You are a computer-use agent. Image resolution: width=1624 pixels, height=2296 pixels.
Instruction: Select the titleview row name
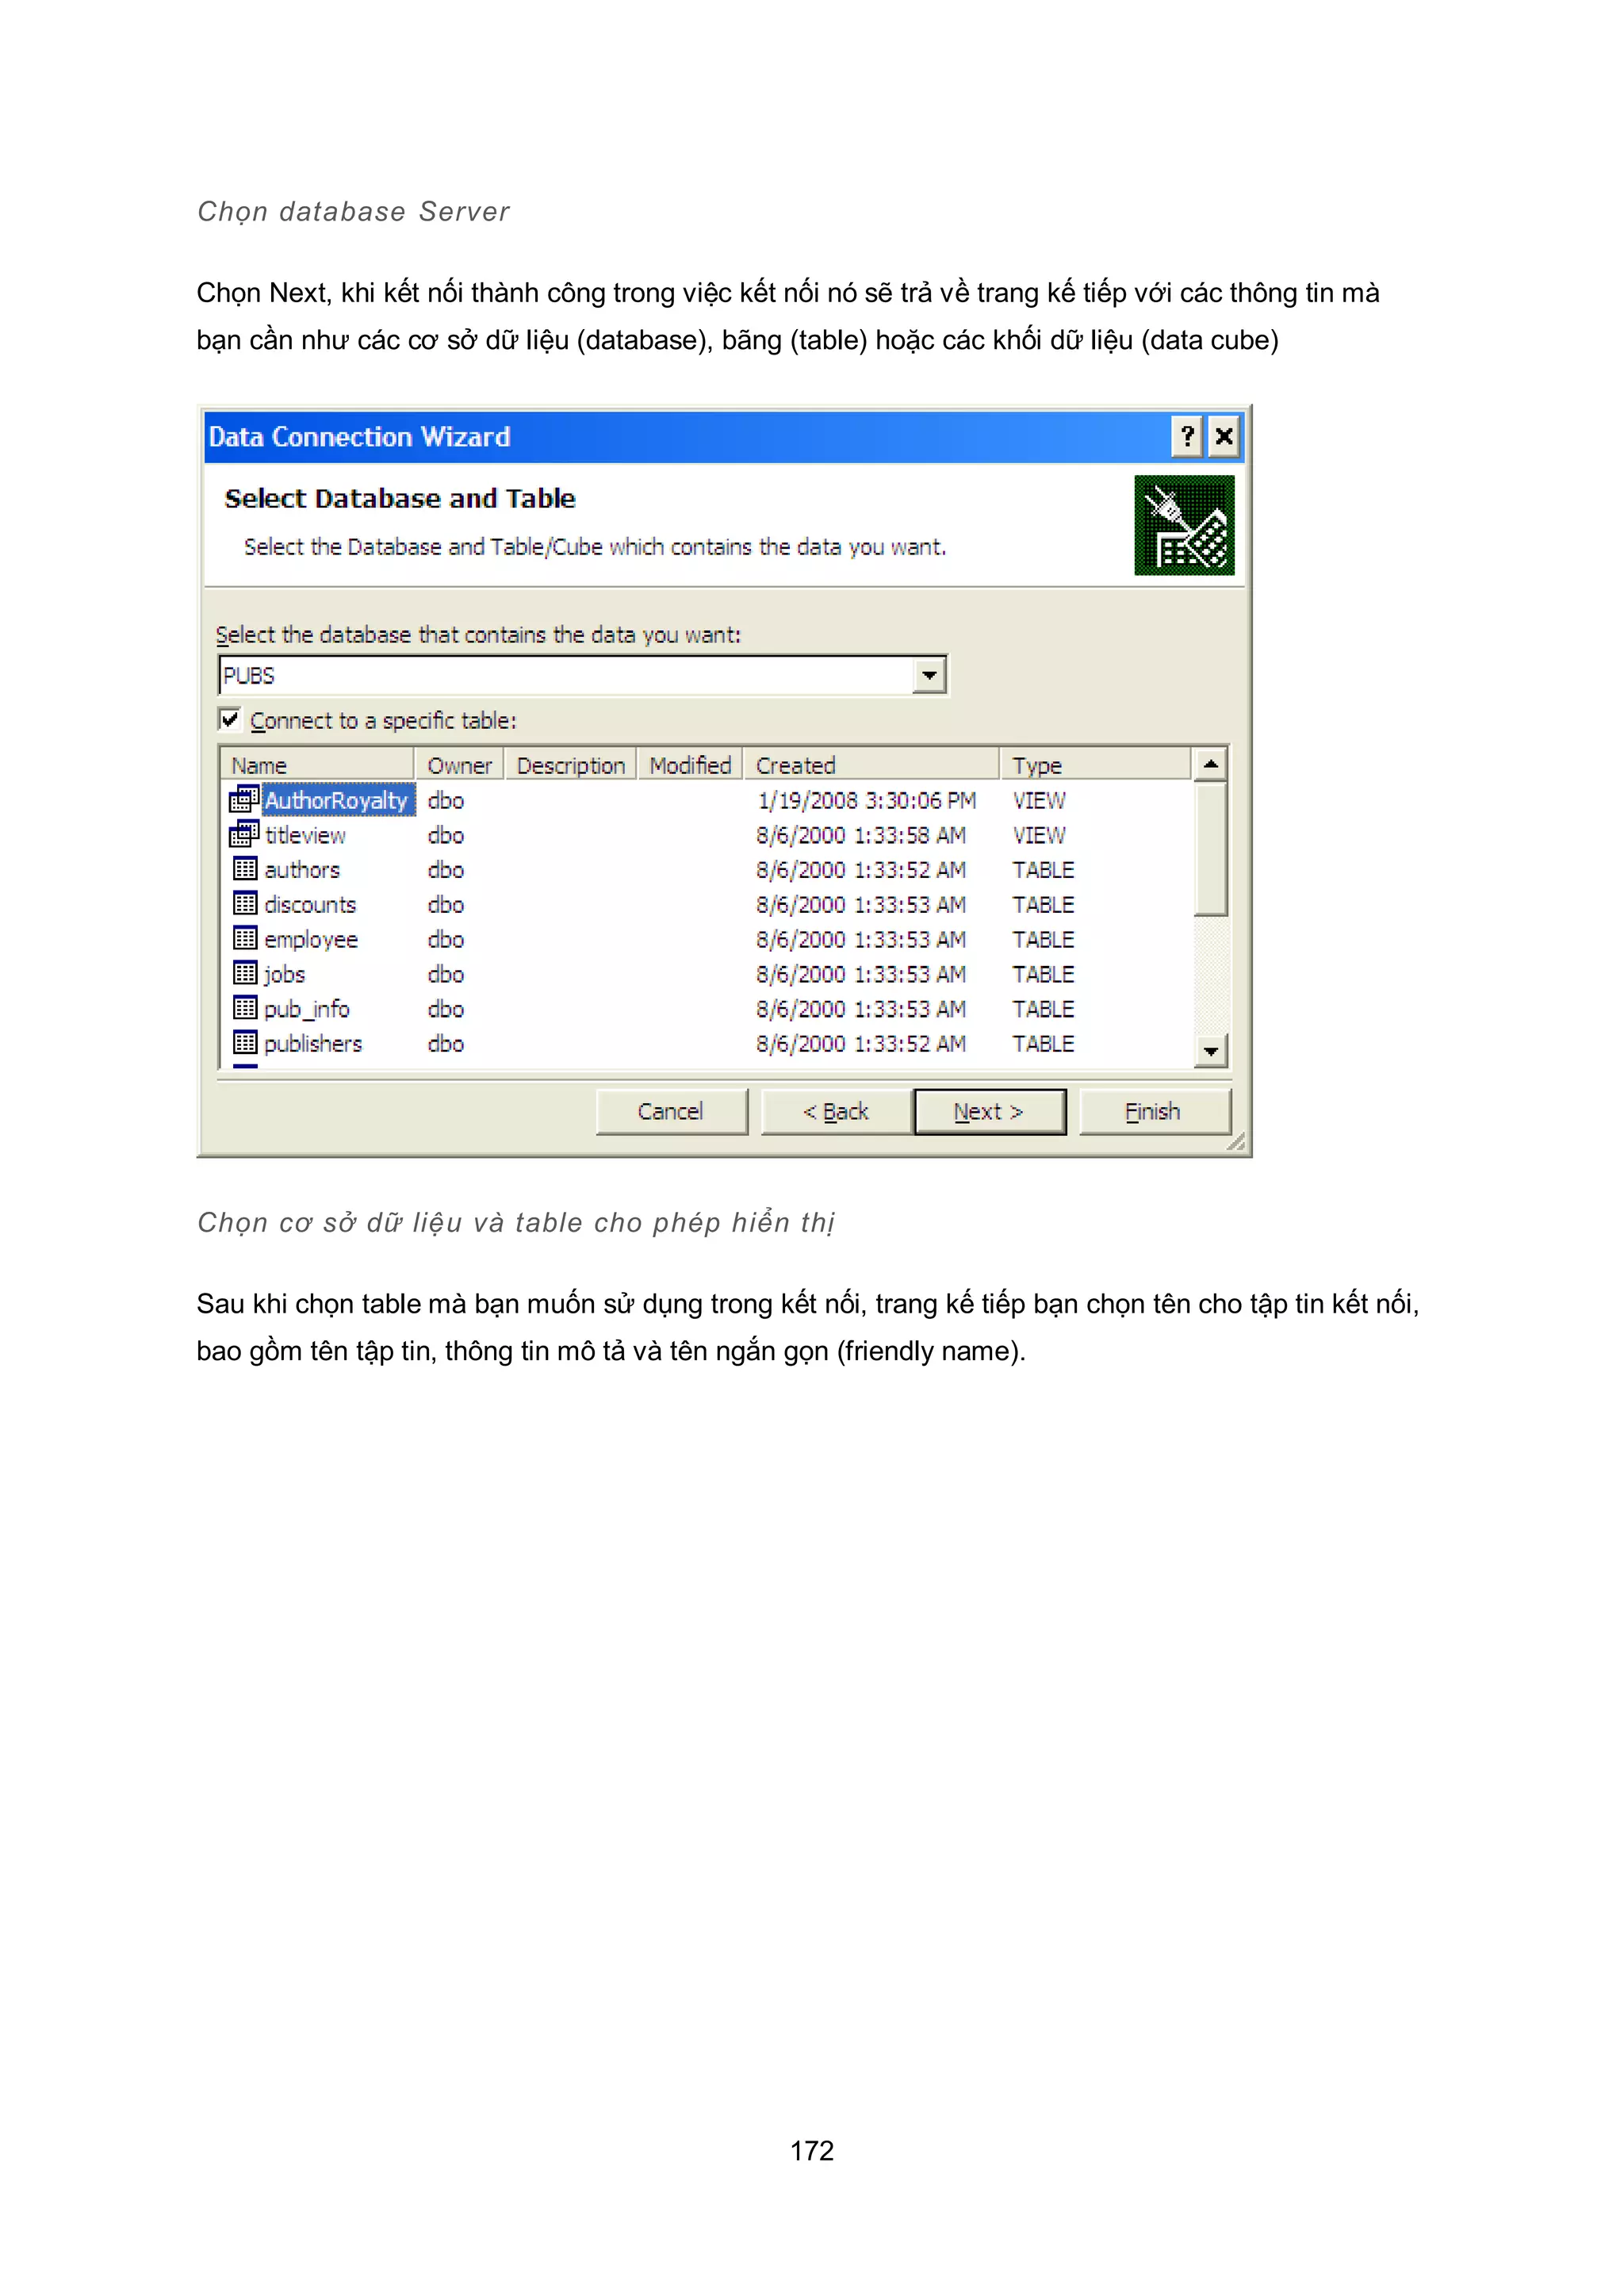(305, 835)
